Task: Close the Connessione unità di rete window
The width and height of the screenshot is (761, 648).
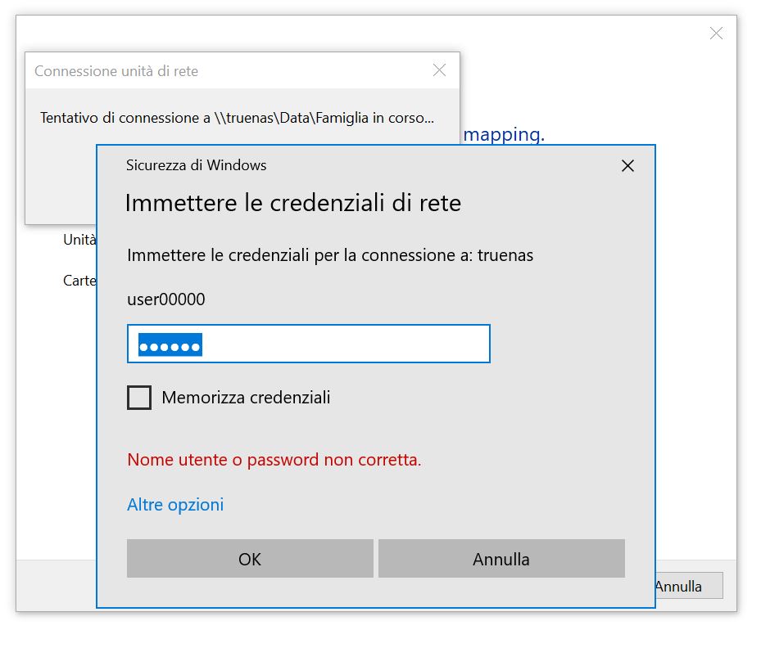Action: tap(439, 70)
